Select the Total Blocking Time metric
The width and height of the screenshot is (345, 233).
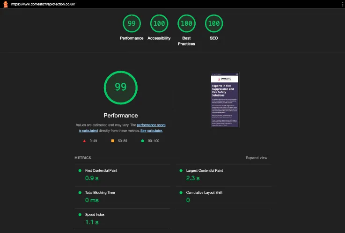[122, 197]
